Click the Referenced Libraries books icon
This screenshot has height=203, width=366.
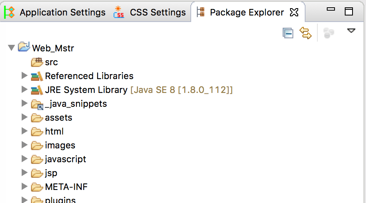click(37, 76)
